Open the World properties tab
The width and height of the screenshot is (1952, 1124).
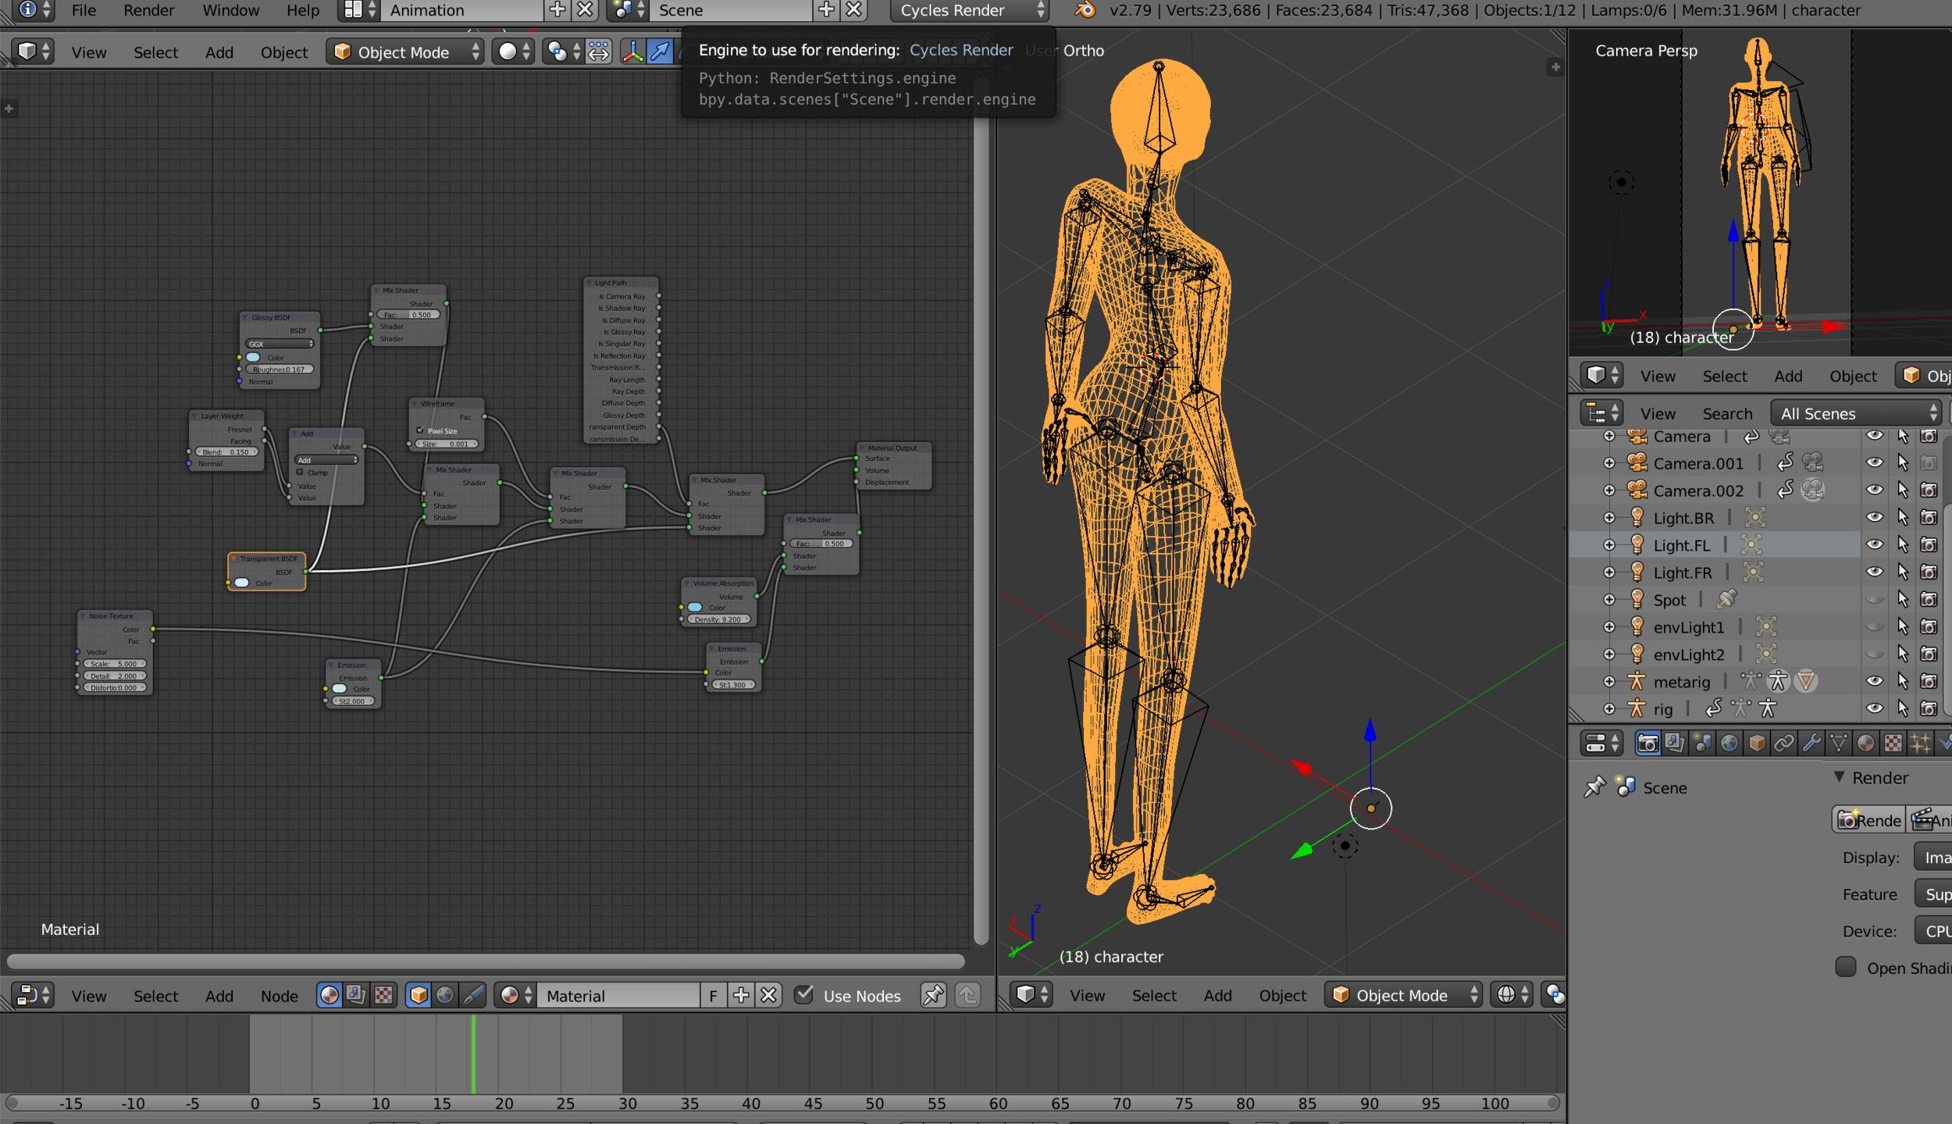(x=1729, y=743)
